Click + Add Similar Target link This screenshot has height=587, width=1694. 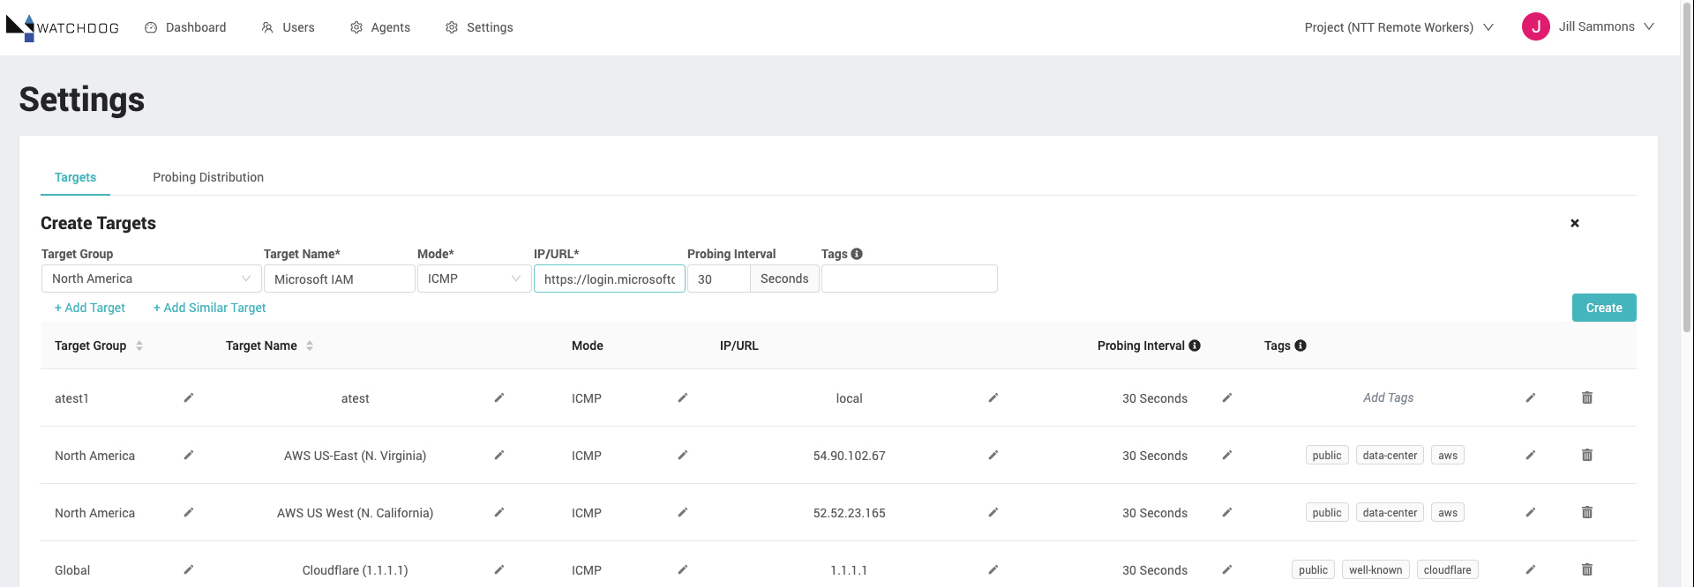click(209, 308)
